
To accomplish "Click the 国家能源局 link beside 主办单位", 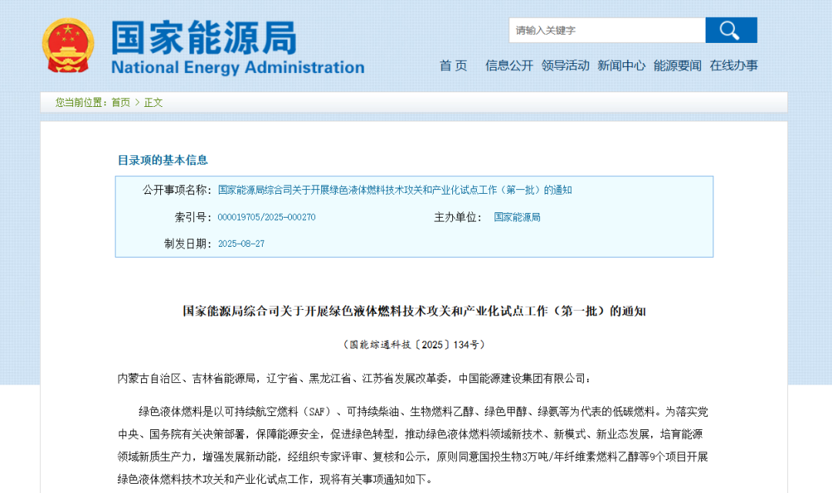I will [x=516, y=217].
